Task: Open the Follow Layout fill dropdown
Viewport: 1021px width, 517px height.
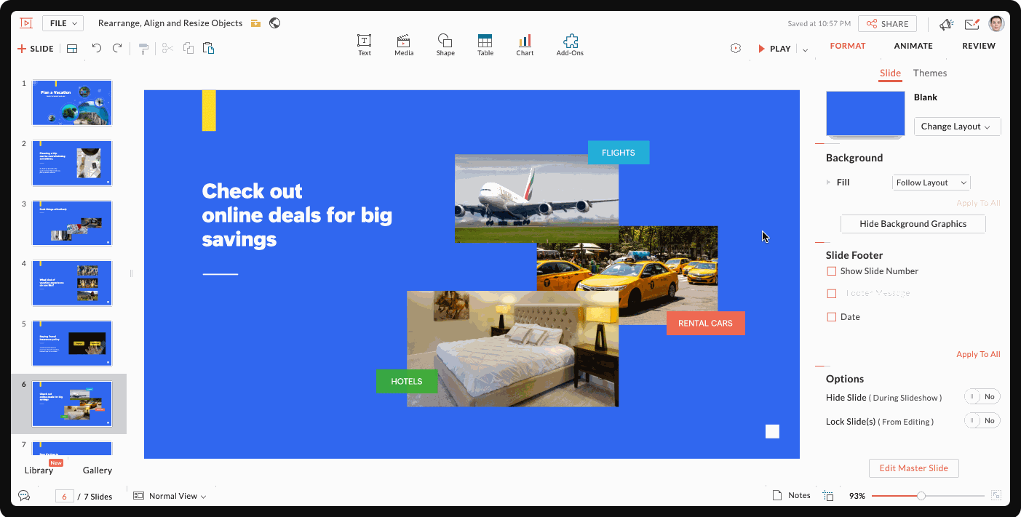Action: [931, 183]
